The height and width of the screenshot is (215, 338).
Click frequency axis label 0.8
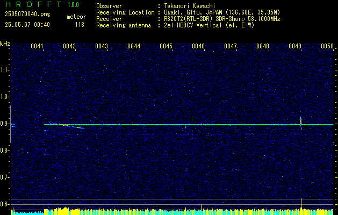point(5,150)
